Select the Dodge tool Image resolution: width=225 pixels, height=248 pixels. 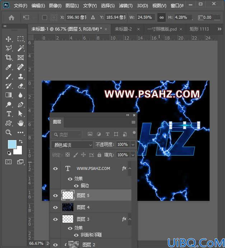click(x=9, y=104)
